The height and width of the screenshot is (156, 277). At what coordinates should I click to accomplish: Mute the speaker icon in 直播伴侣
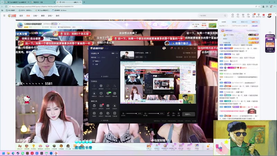click(x=145, y=114)
